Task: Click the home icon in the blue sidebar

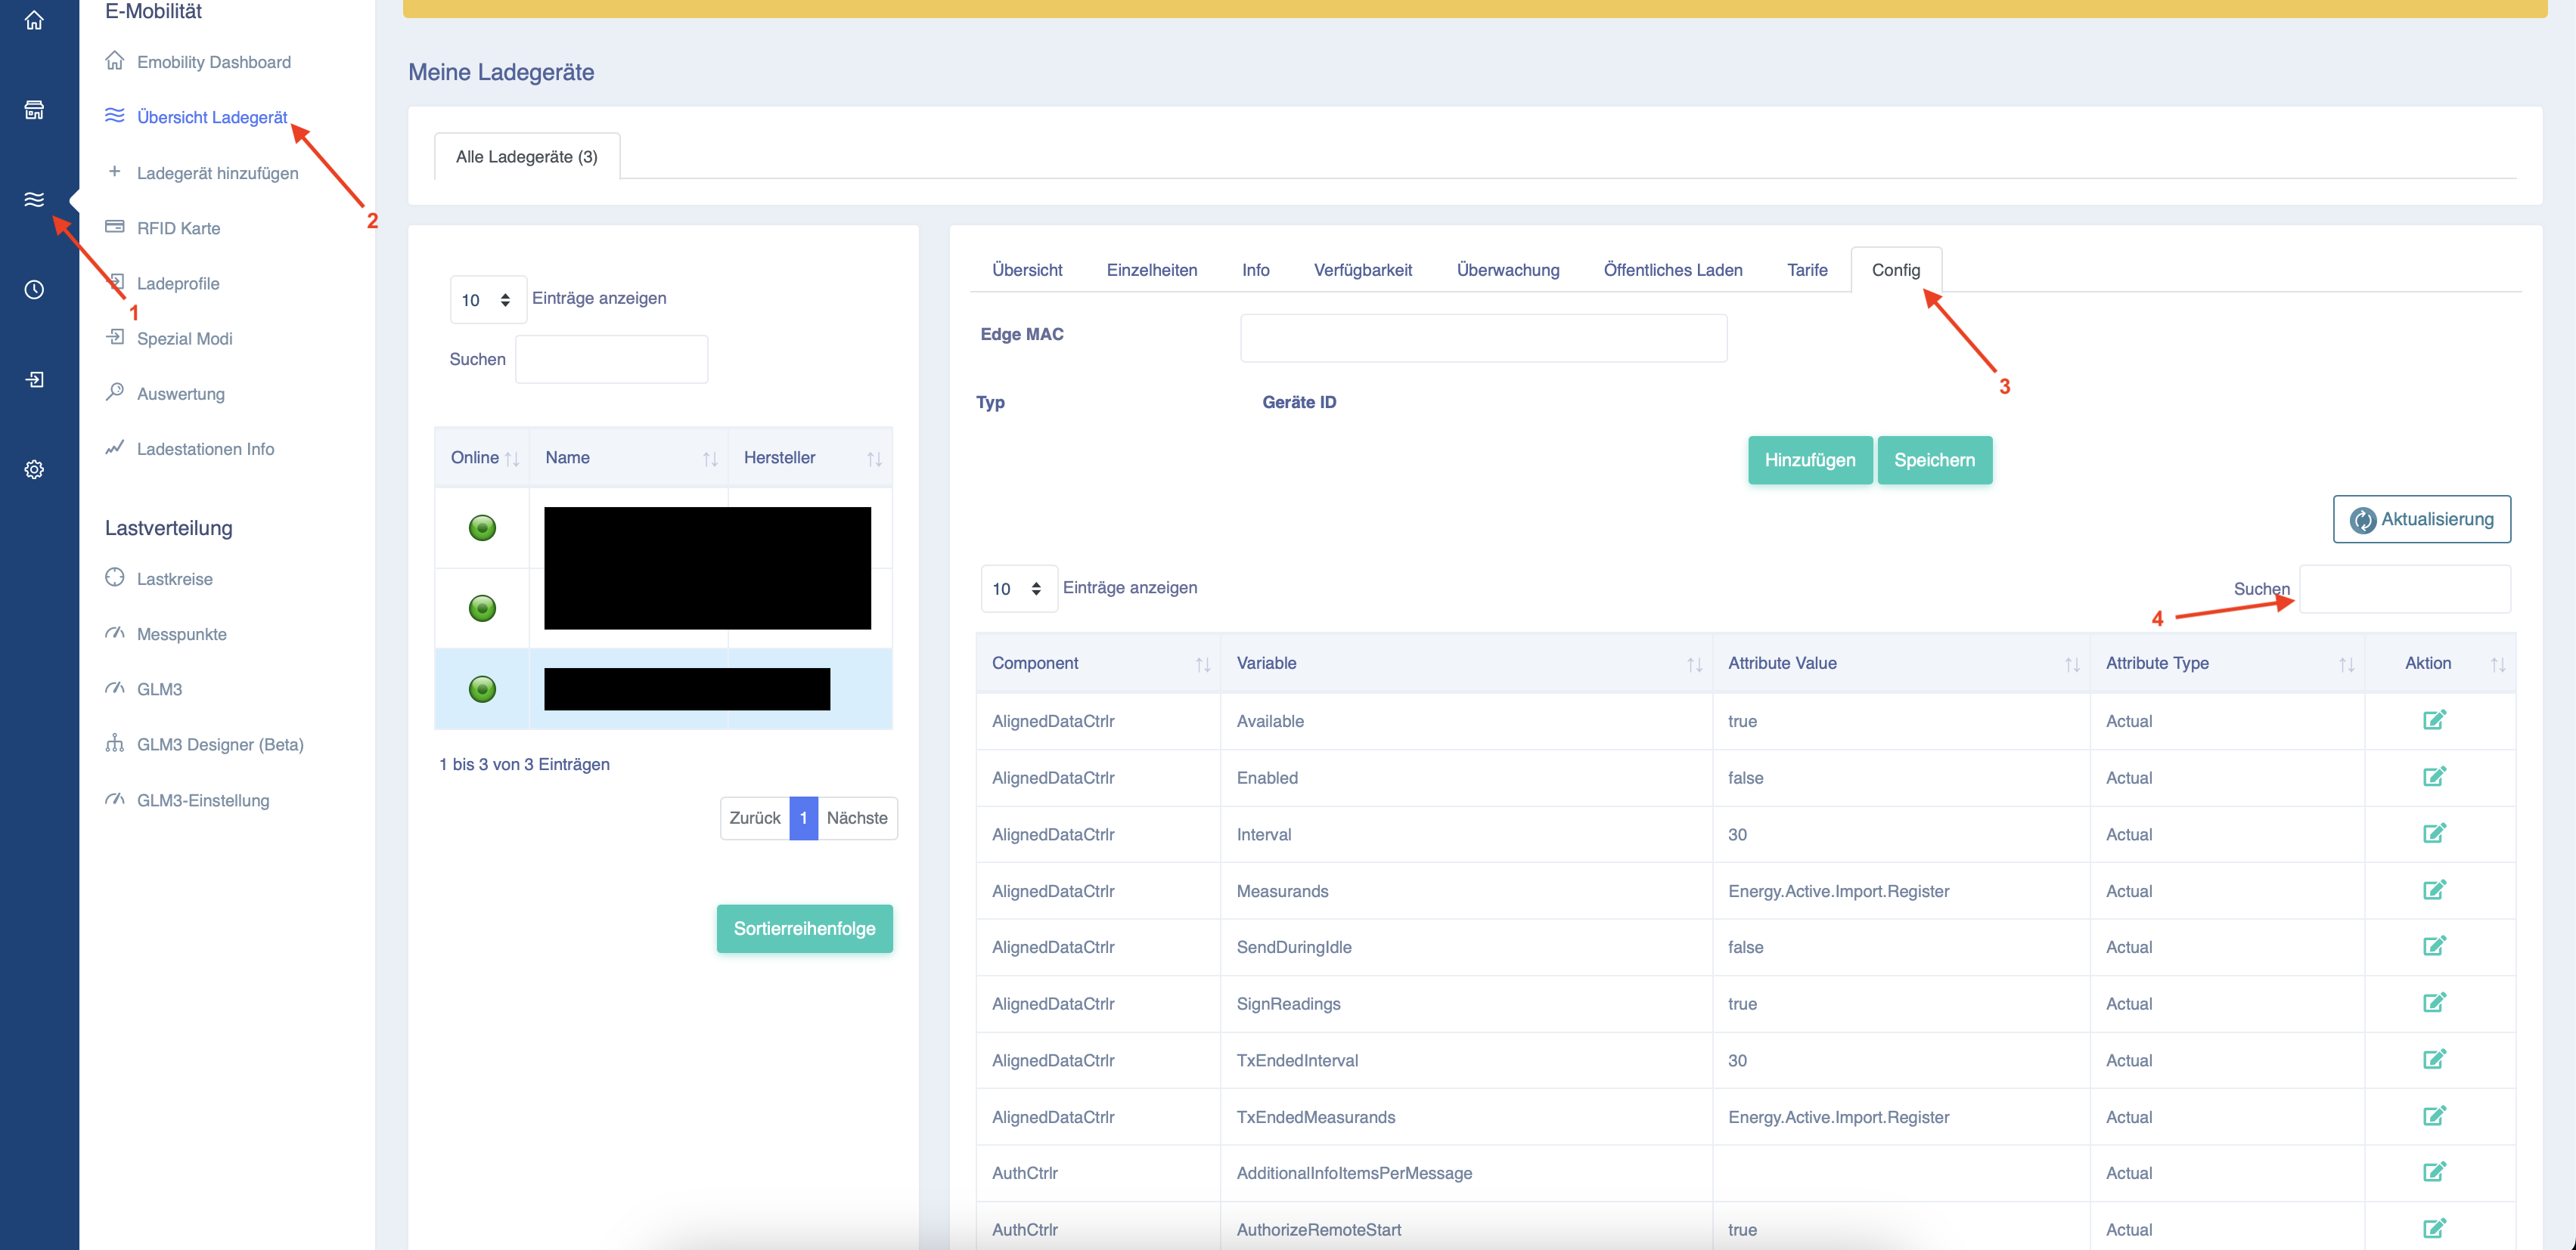Action: 34,20
